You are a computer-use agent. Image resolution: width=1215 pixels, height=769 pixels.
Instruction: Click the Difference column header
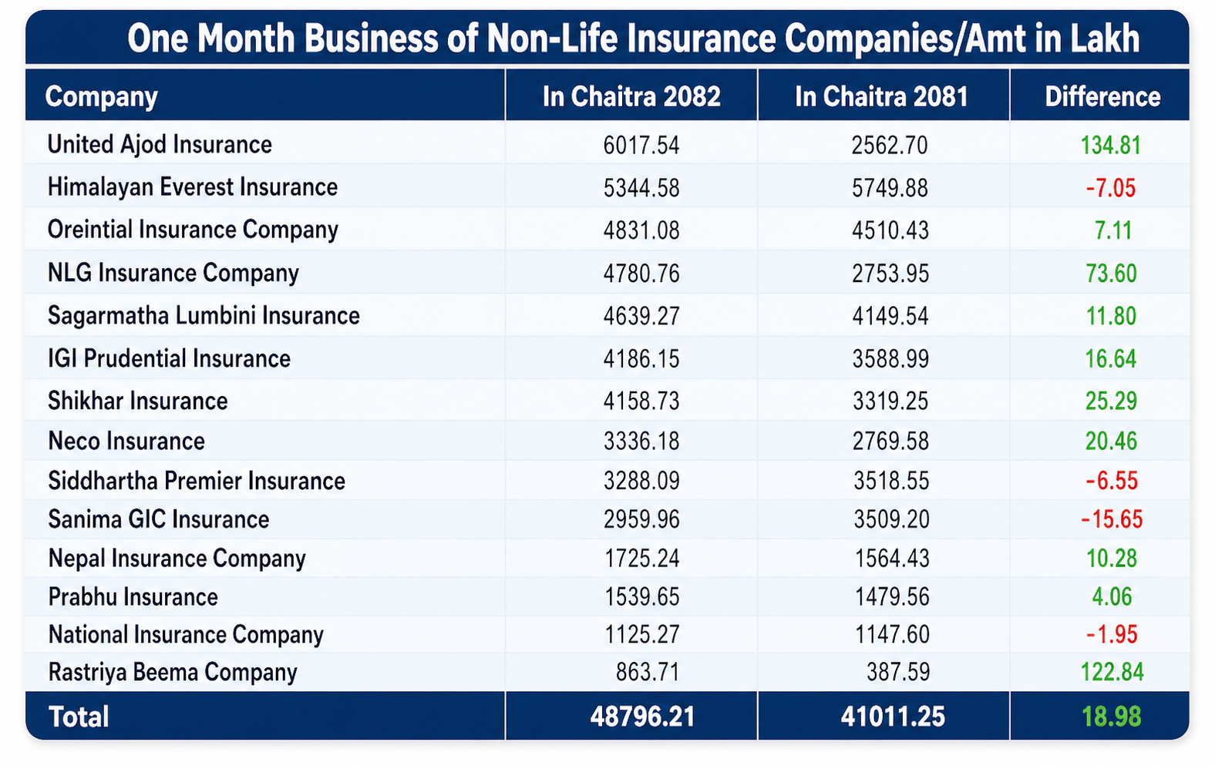coord(1102,97)
